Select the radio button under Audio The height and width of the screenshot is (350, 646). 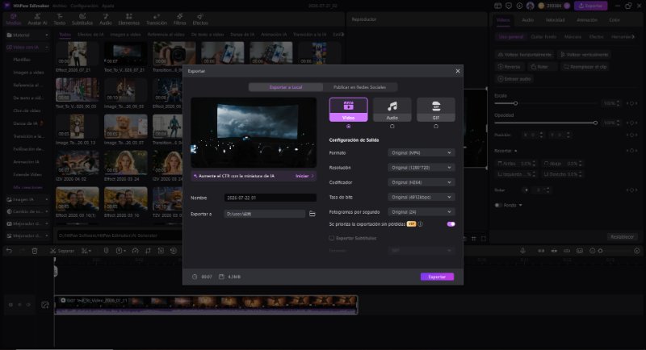[392, 127]
